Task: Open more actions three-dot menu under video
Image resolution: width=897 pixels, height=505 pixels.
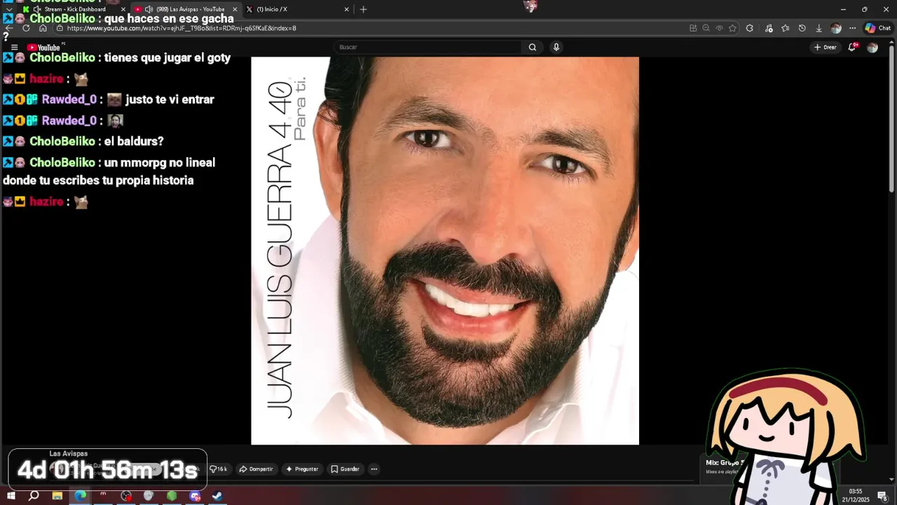Action: pos(374,469)
